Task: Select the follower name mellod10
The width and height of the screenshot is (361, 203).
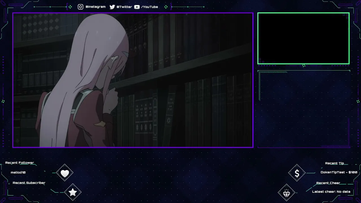Action: pyautogui.click(x=18, y=172)
